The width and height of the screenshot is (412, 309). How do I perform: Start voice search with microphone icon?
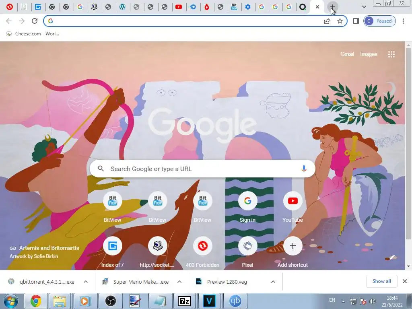[304, 169]
